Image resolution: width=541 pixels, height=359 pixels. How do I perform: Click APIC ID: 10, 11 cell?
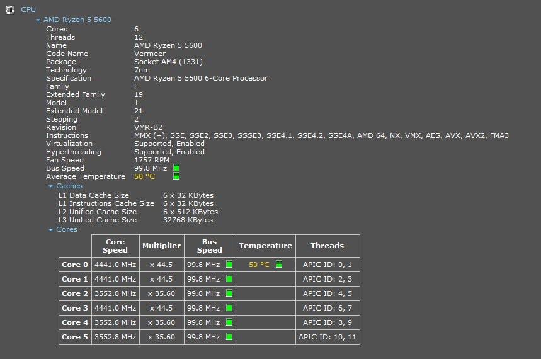[x=327, y=337]
